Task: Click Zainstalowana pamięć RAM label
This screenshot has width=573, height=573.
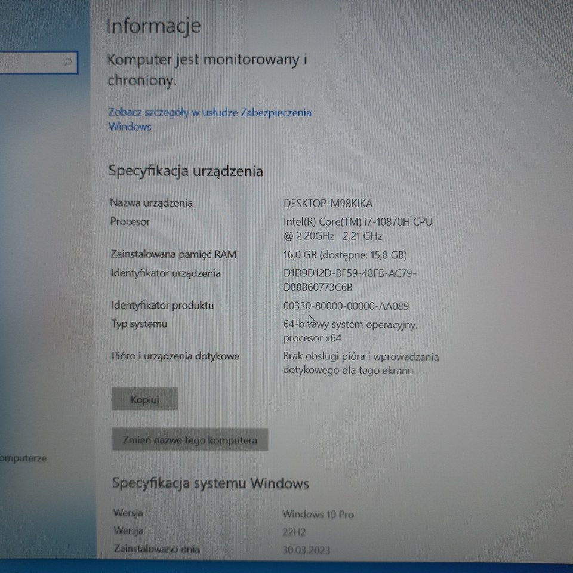Action: pos(173,254)
